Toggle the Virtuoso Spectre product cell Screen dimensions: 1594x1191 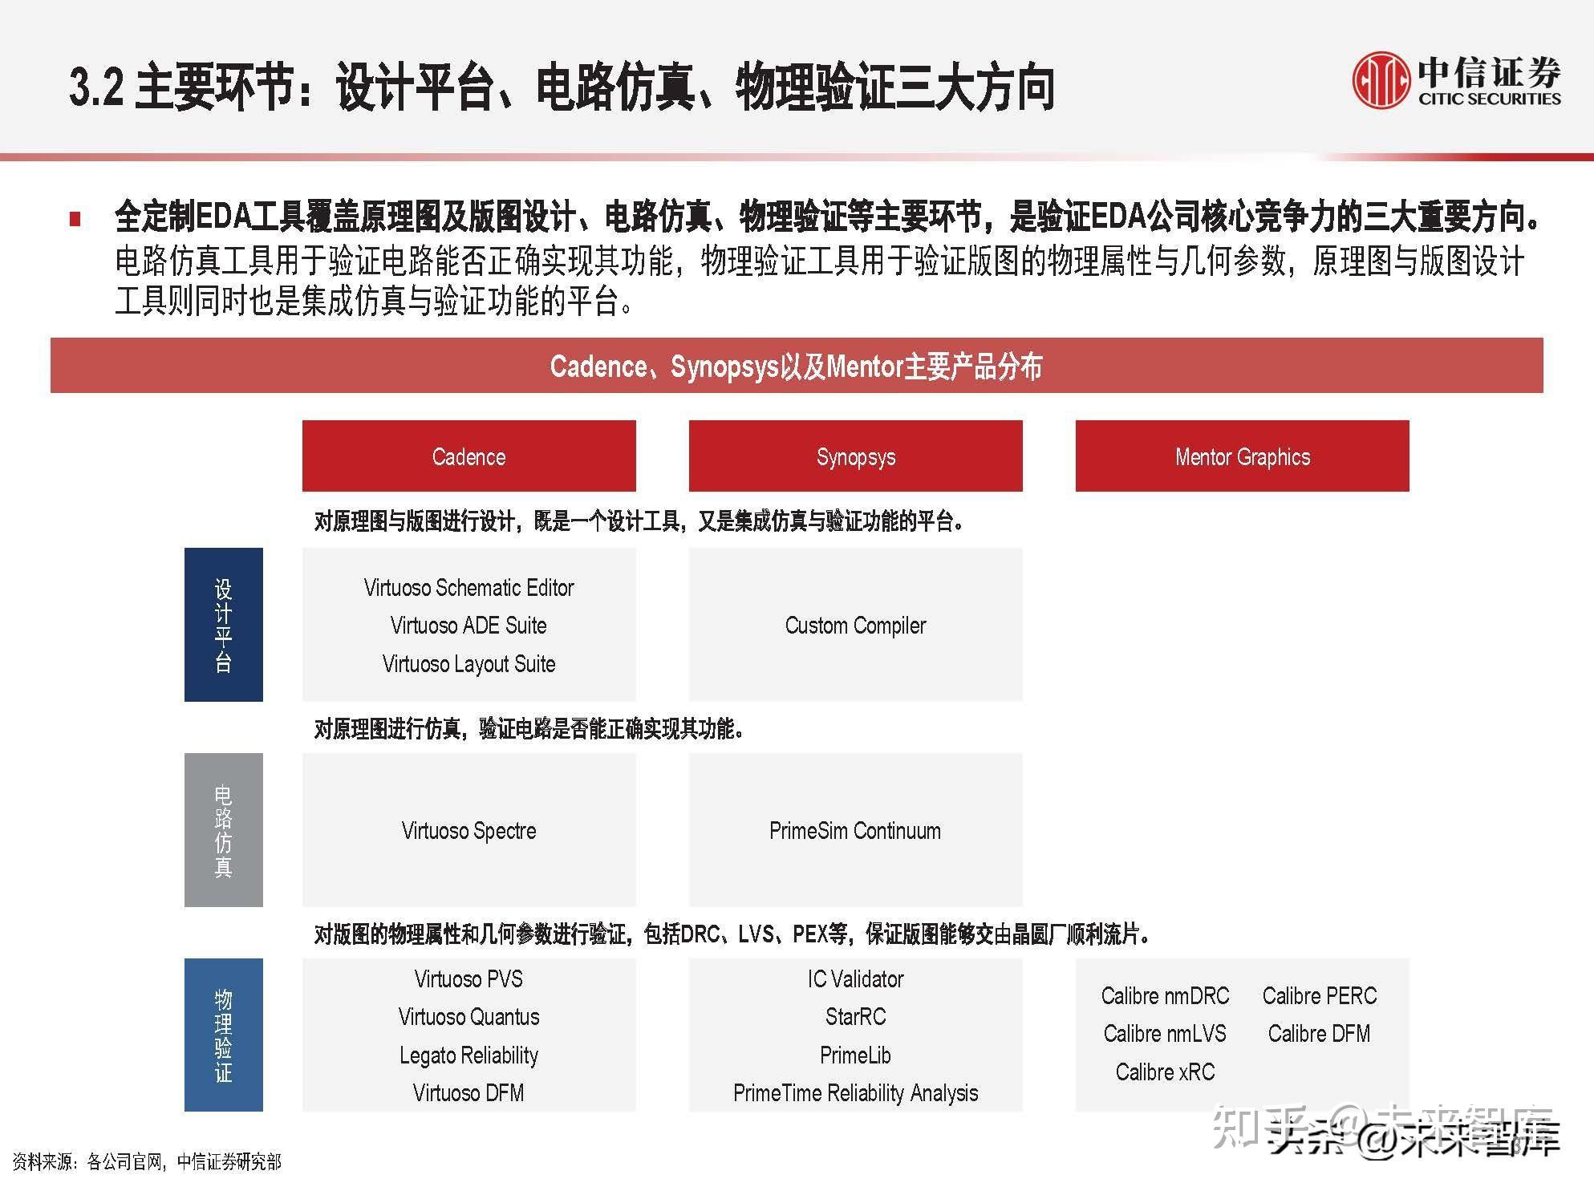(x=468, y=832)
